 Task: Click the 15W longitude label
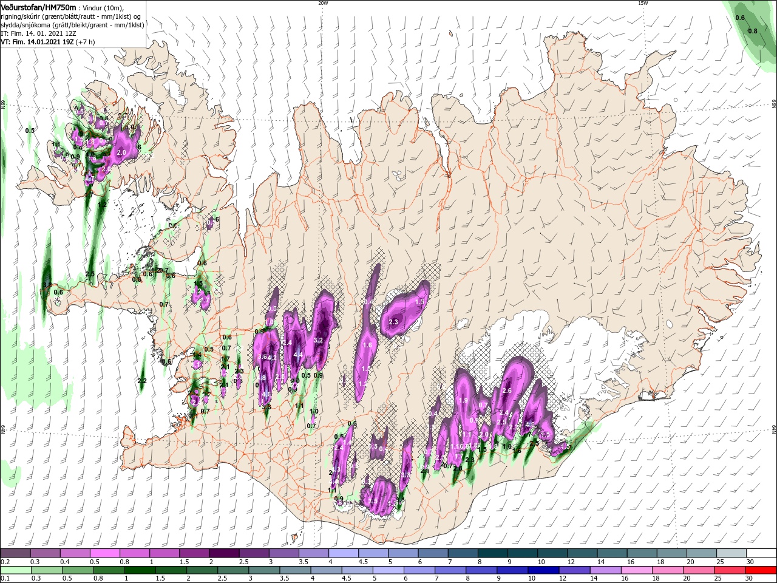(x=643, y=3)
